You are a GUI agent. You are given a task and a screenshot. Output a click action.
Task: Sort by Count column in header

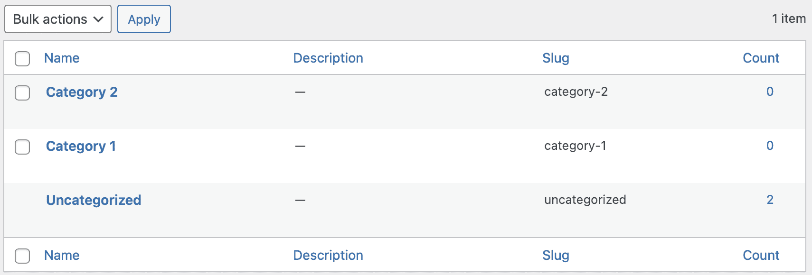[x=761, y=58]
